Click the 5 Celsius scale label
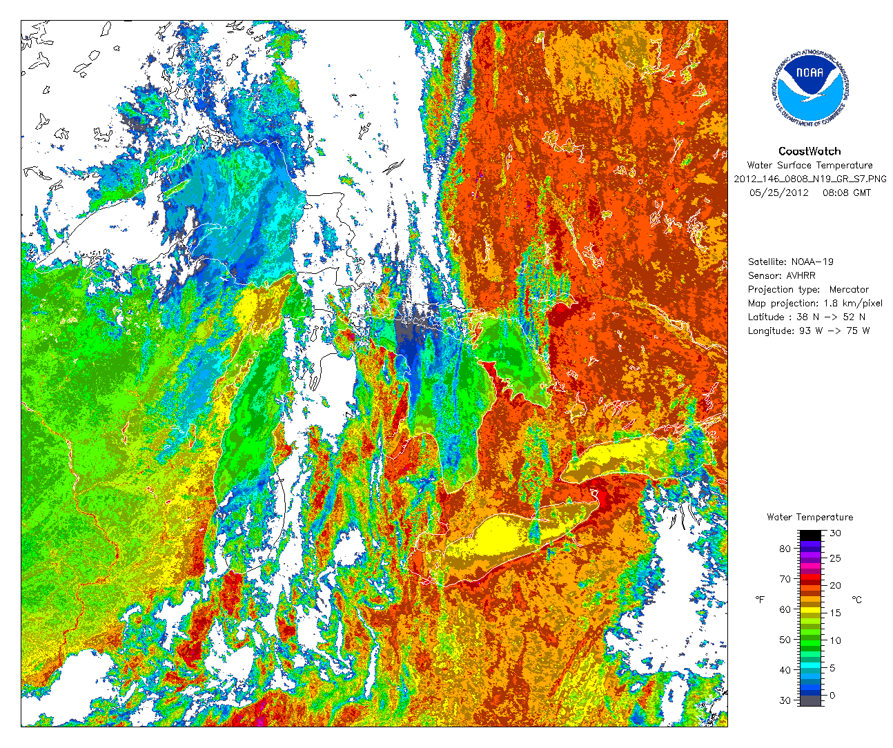This screenshot has width=893, height=748. (832, 668)
